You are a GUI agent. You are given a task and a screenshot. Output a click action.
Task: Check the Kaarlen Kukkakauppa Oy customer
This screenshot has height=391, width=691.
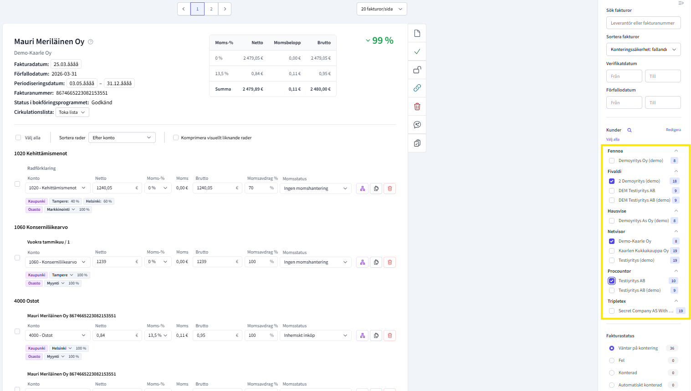612,251
